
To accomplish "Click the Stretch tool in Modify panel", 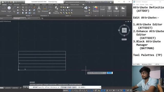I will pos(23,13).
